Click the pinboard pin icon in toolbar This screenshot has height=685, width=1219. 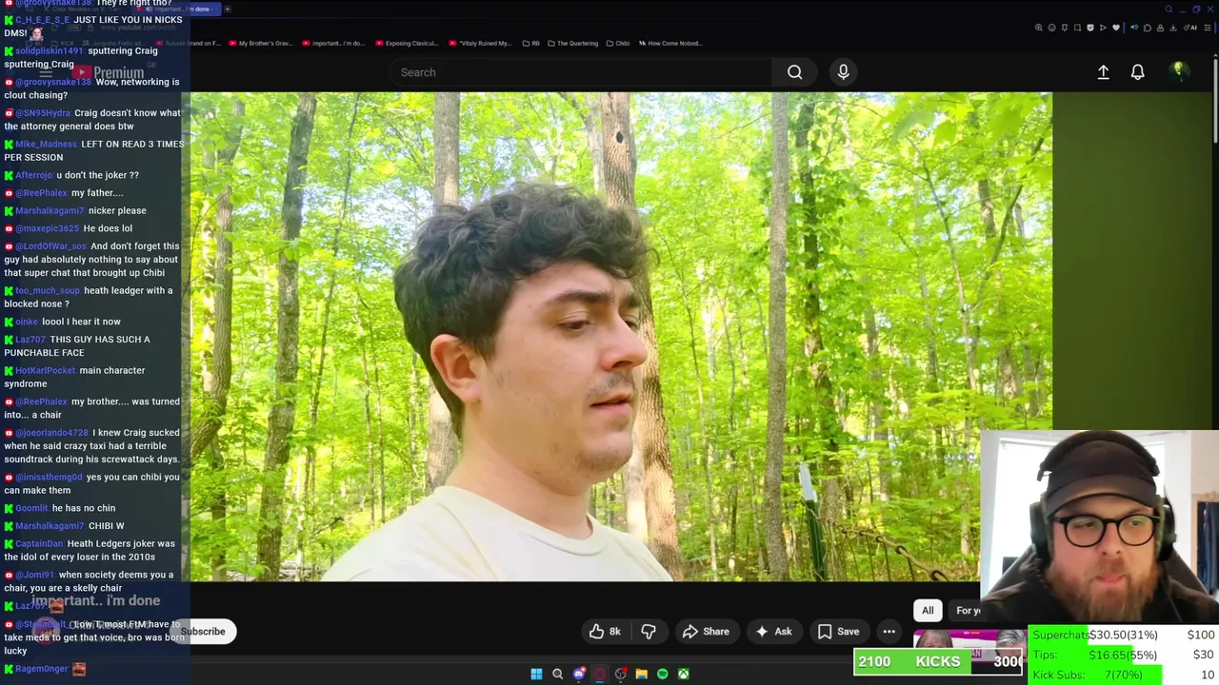point(1065,28)
